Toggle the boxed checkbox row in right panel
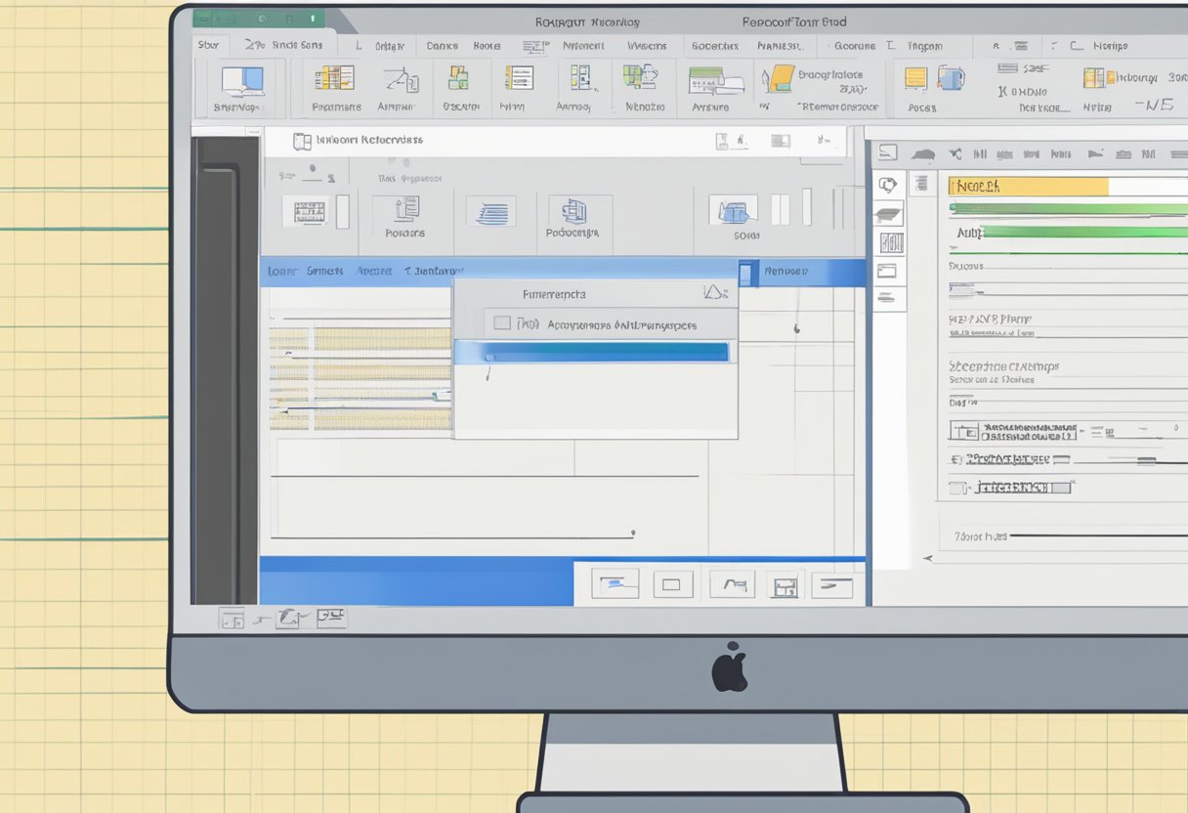 click(964, 430)
